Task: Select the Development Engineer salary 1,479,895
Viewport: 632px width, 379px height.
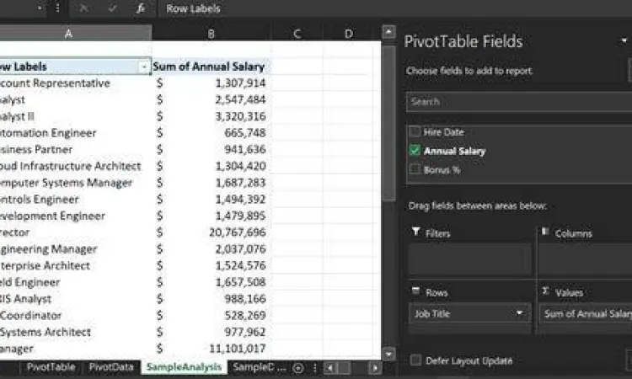Action: (212, 216)
